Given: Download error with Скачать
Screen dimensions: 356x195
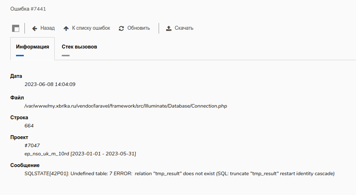Looking at the screenshot, I should click(184, 28).
